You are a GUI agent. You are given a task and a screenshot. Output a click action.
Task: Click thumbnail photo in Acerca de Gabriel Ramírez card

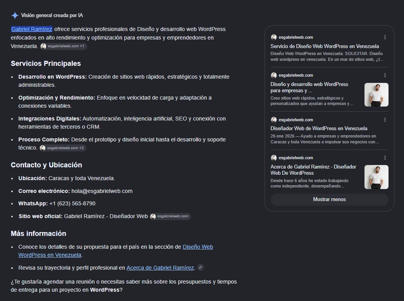point(376,177)
